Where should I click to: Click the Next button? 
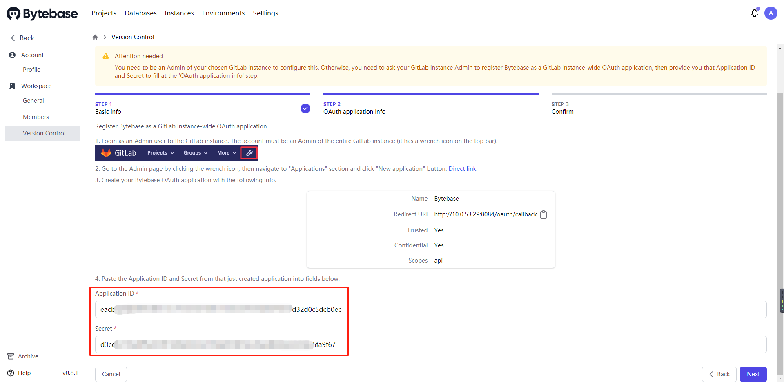tap(753, 374)
